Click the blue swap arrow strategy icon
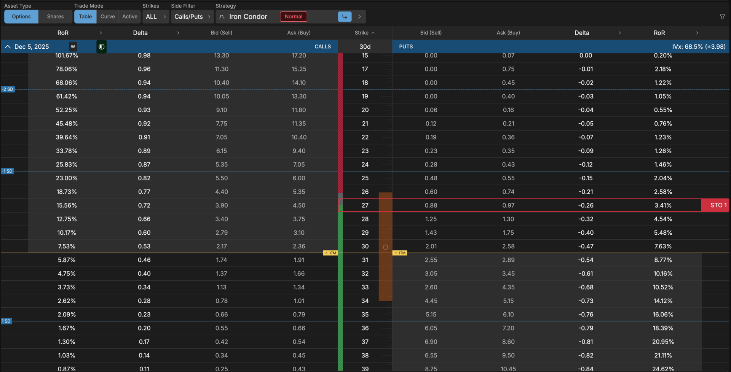Screen dimensions: 731x372 [x=345, y=17]
